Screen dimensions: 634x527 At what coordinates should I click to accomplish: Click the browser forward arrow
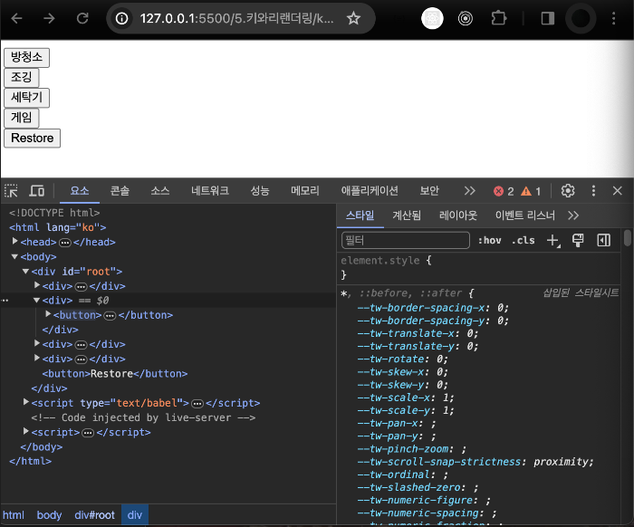49,18
